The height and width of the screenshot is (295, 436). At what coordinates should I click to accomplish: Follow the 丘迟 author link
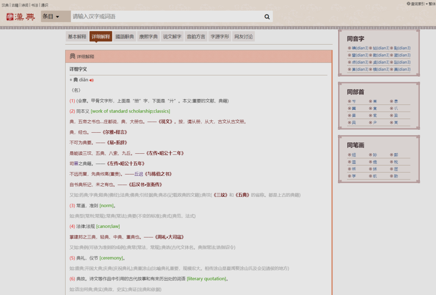point(139,174)
